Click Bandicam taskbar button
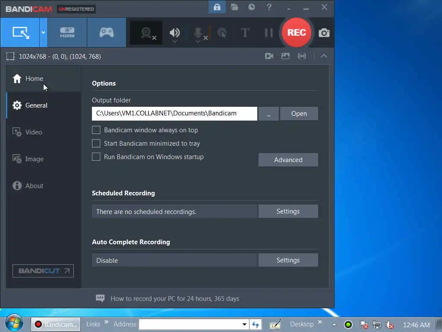Screen dimensions: 442x332 (x=56, y=324)
